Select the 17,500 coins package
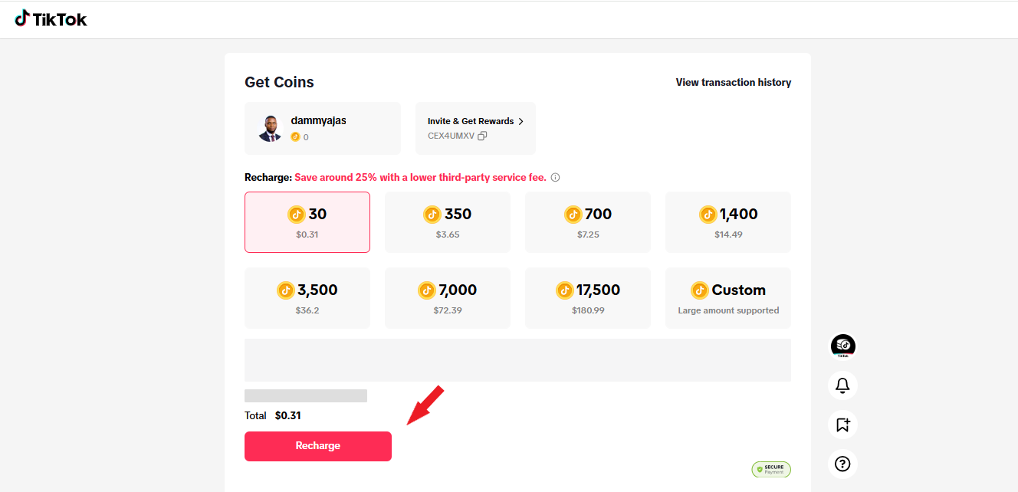 (x=588, y=298)
